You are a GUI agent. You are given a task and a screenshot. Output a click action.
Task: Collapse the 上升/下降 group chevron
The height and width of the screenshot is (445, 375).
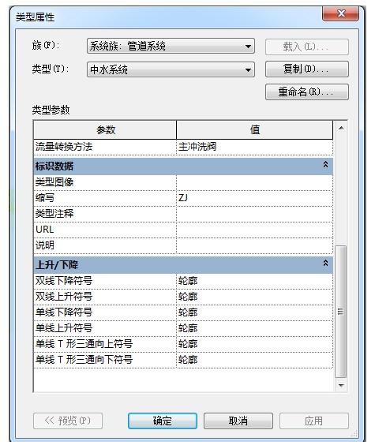[325, 263]
